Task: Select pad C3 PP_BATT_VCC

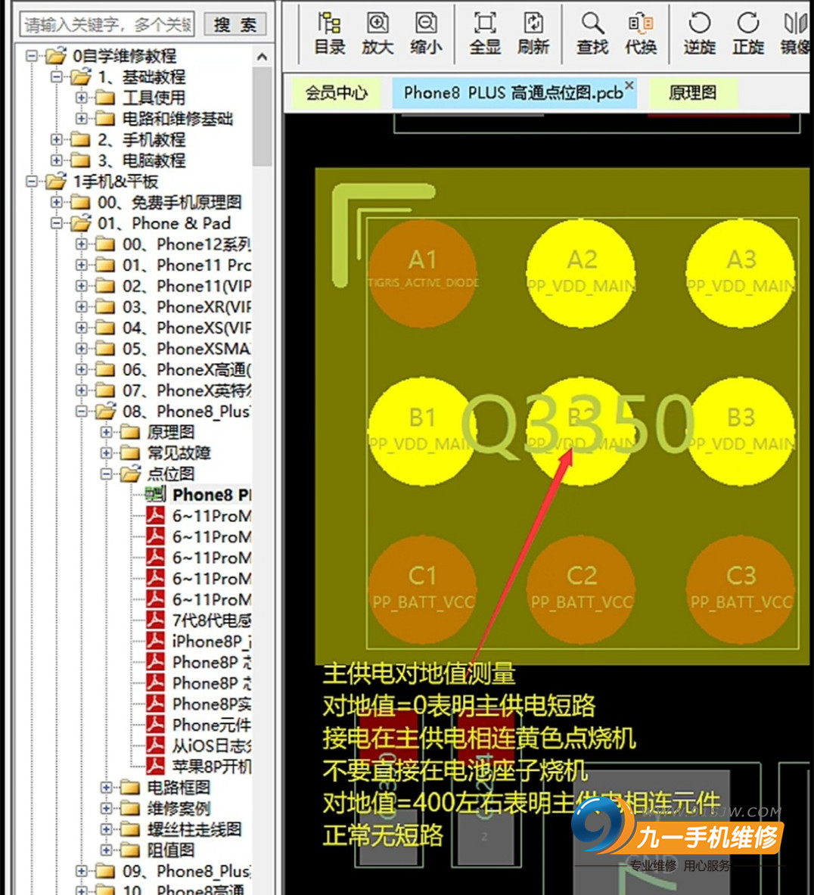Action: (x=741, y=589)
